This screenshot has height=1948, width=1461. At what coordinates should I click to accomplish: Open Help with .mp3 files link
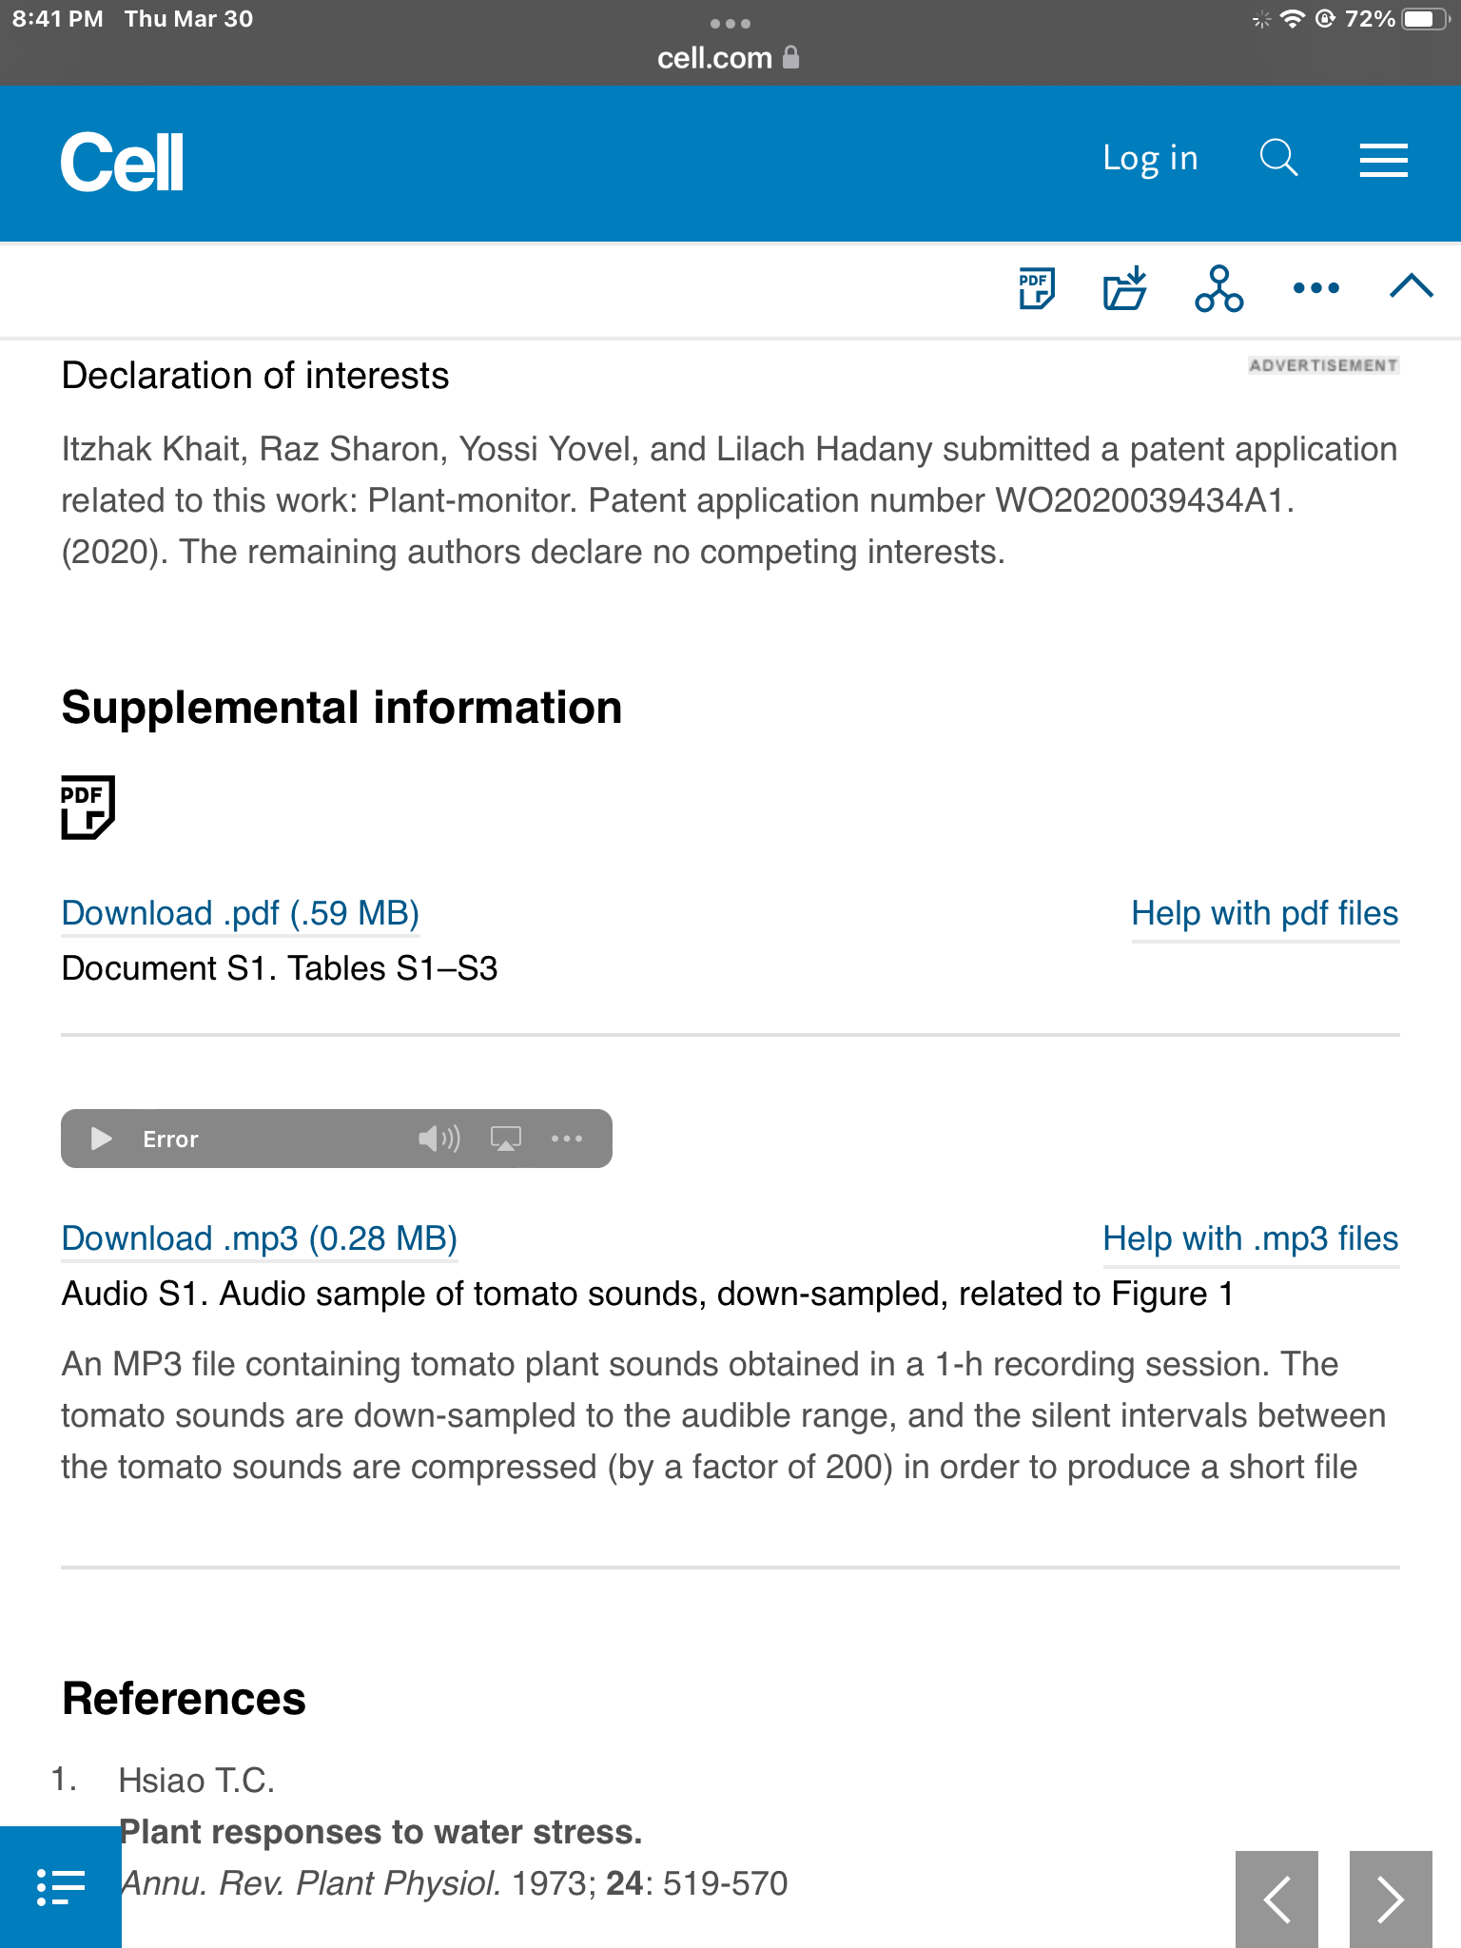click(x=1250, y=1238)
